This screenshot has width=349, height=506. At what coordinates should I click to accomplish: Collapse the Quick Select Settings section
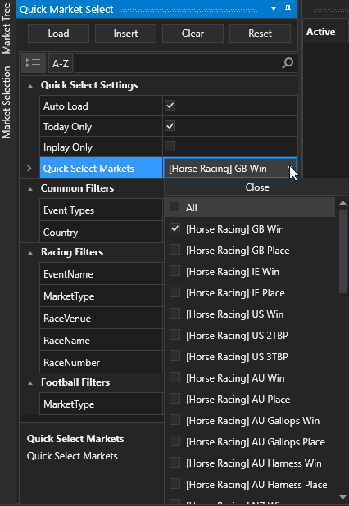coord(30,86)
